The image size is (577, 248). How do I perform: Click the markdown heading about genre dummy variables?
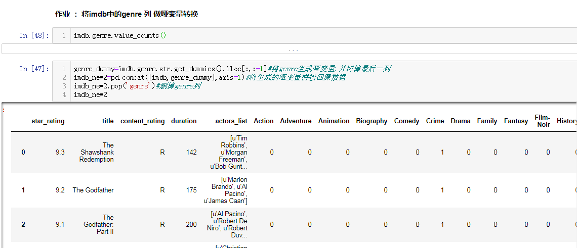(x=127, y=14)
